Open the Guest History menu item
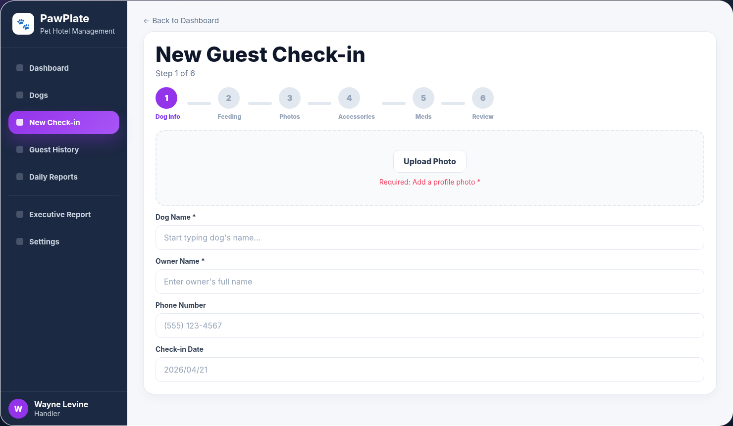Viewport: 733px width, 426px height. [x=64, y=149]
